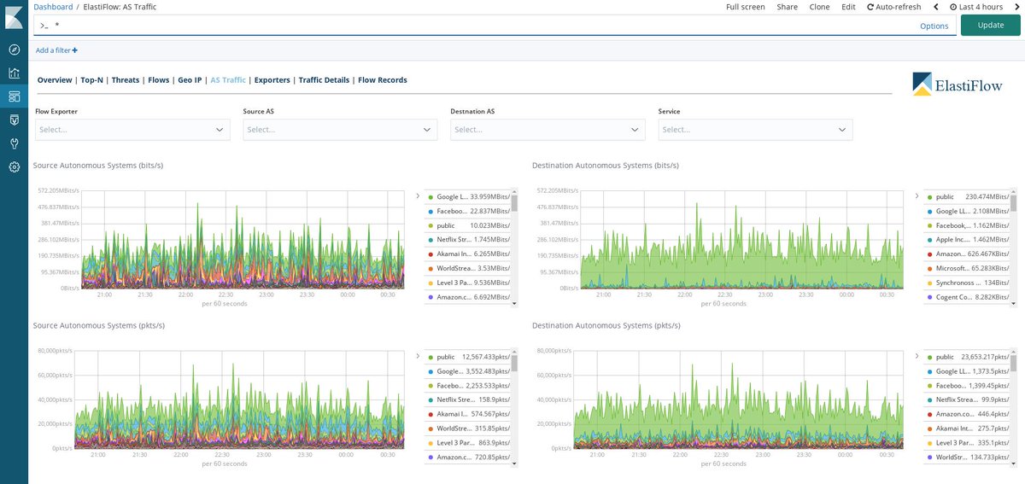This screenshot has width=1025, height=484.
Task: Select the AS Traffic dashboard link
Action: pos(228,80)
